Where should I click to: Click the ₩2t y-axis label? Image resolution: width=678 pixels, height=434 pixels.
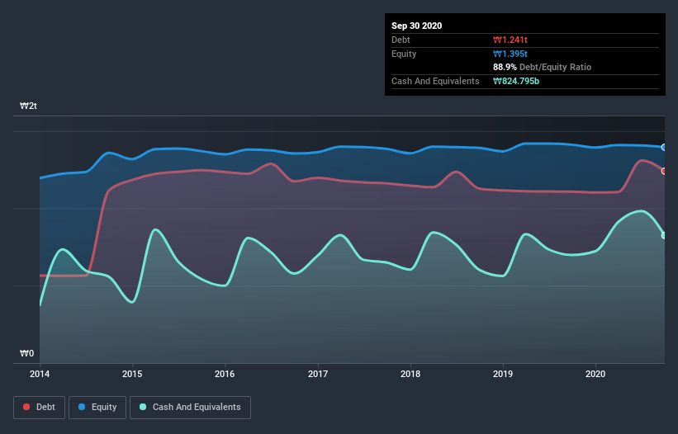click(29, 106)
